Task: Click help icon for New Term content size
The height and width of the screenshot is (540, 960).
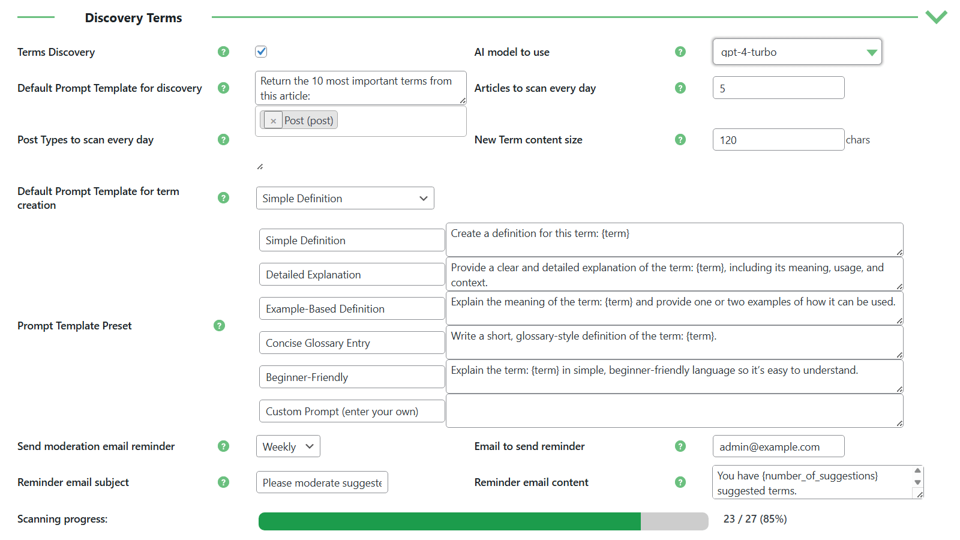Action: (x=680, y=139)
